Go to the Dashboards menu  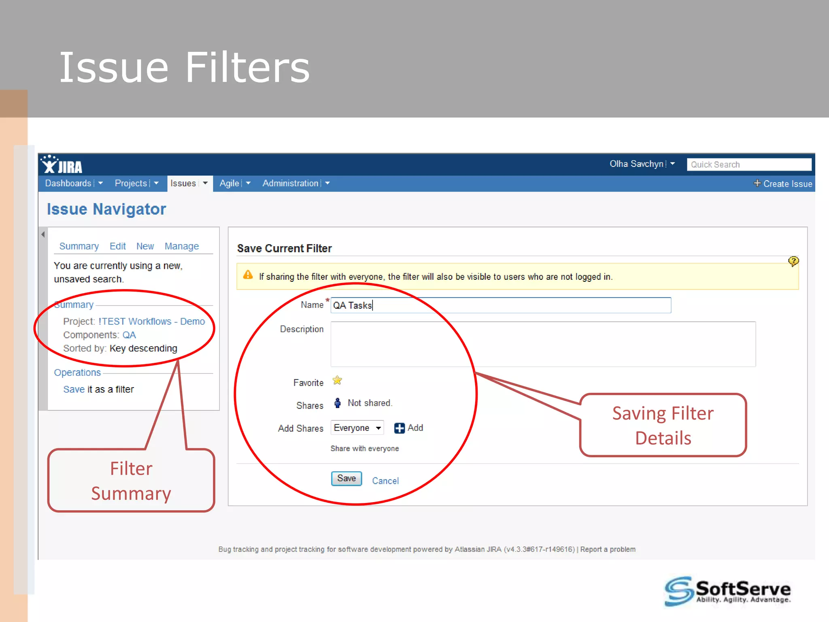(68, 183)
